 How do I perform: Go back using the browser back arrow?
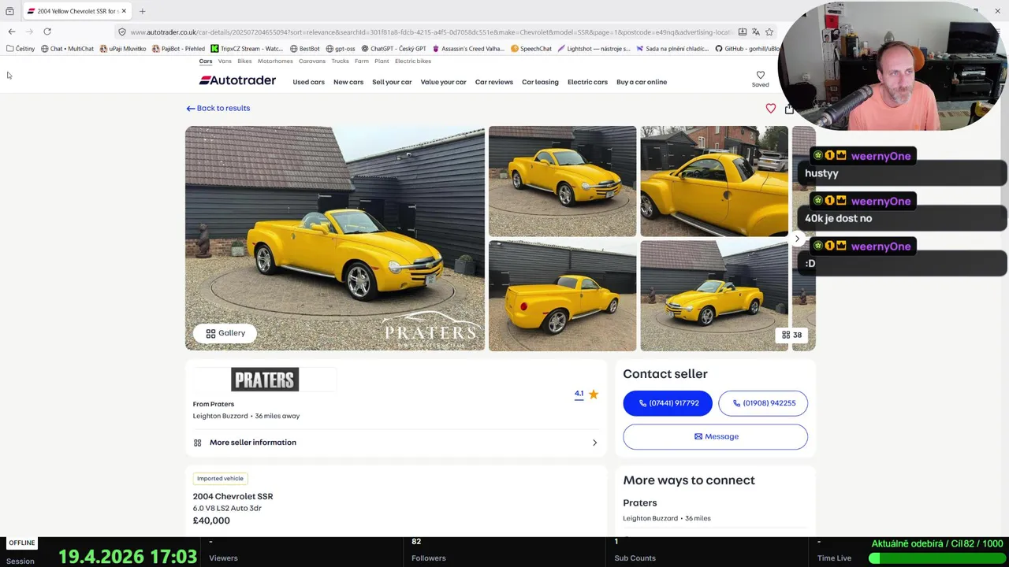click(11, 31)
